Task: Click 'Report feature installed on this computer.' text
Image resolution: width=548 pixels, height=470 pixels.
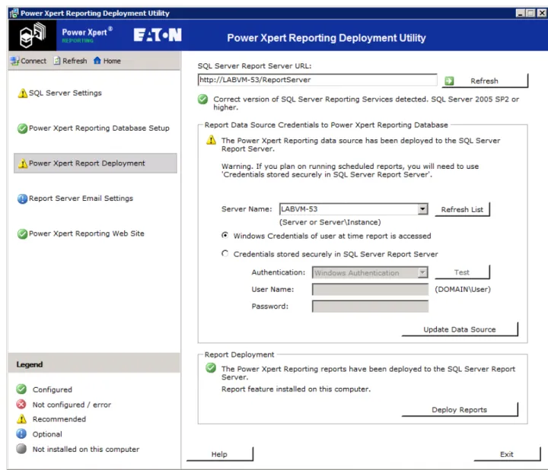Action: (295, 389)
